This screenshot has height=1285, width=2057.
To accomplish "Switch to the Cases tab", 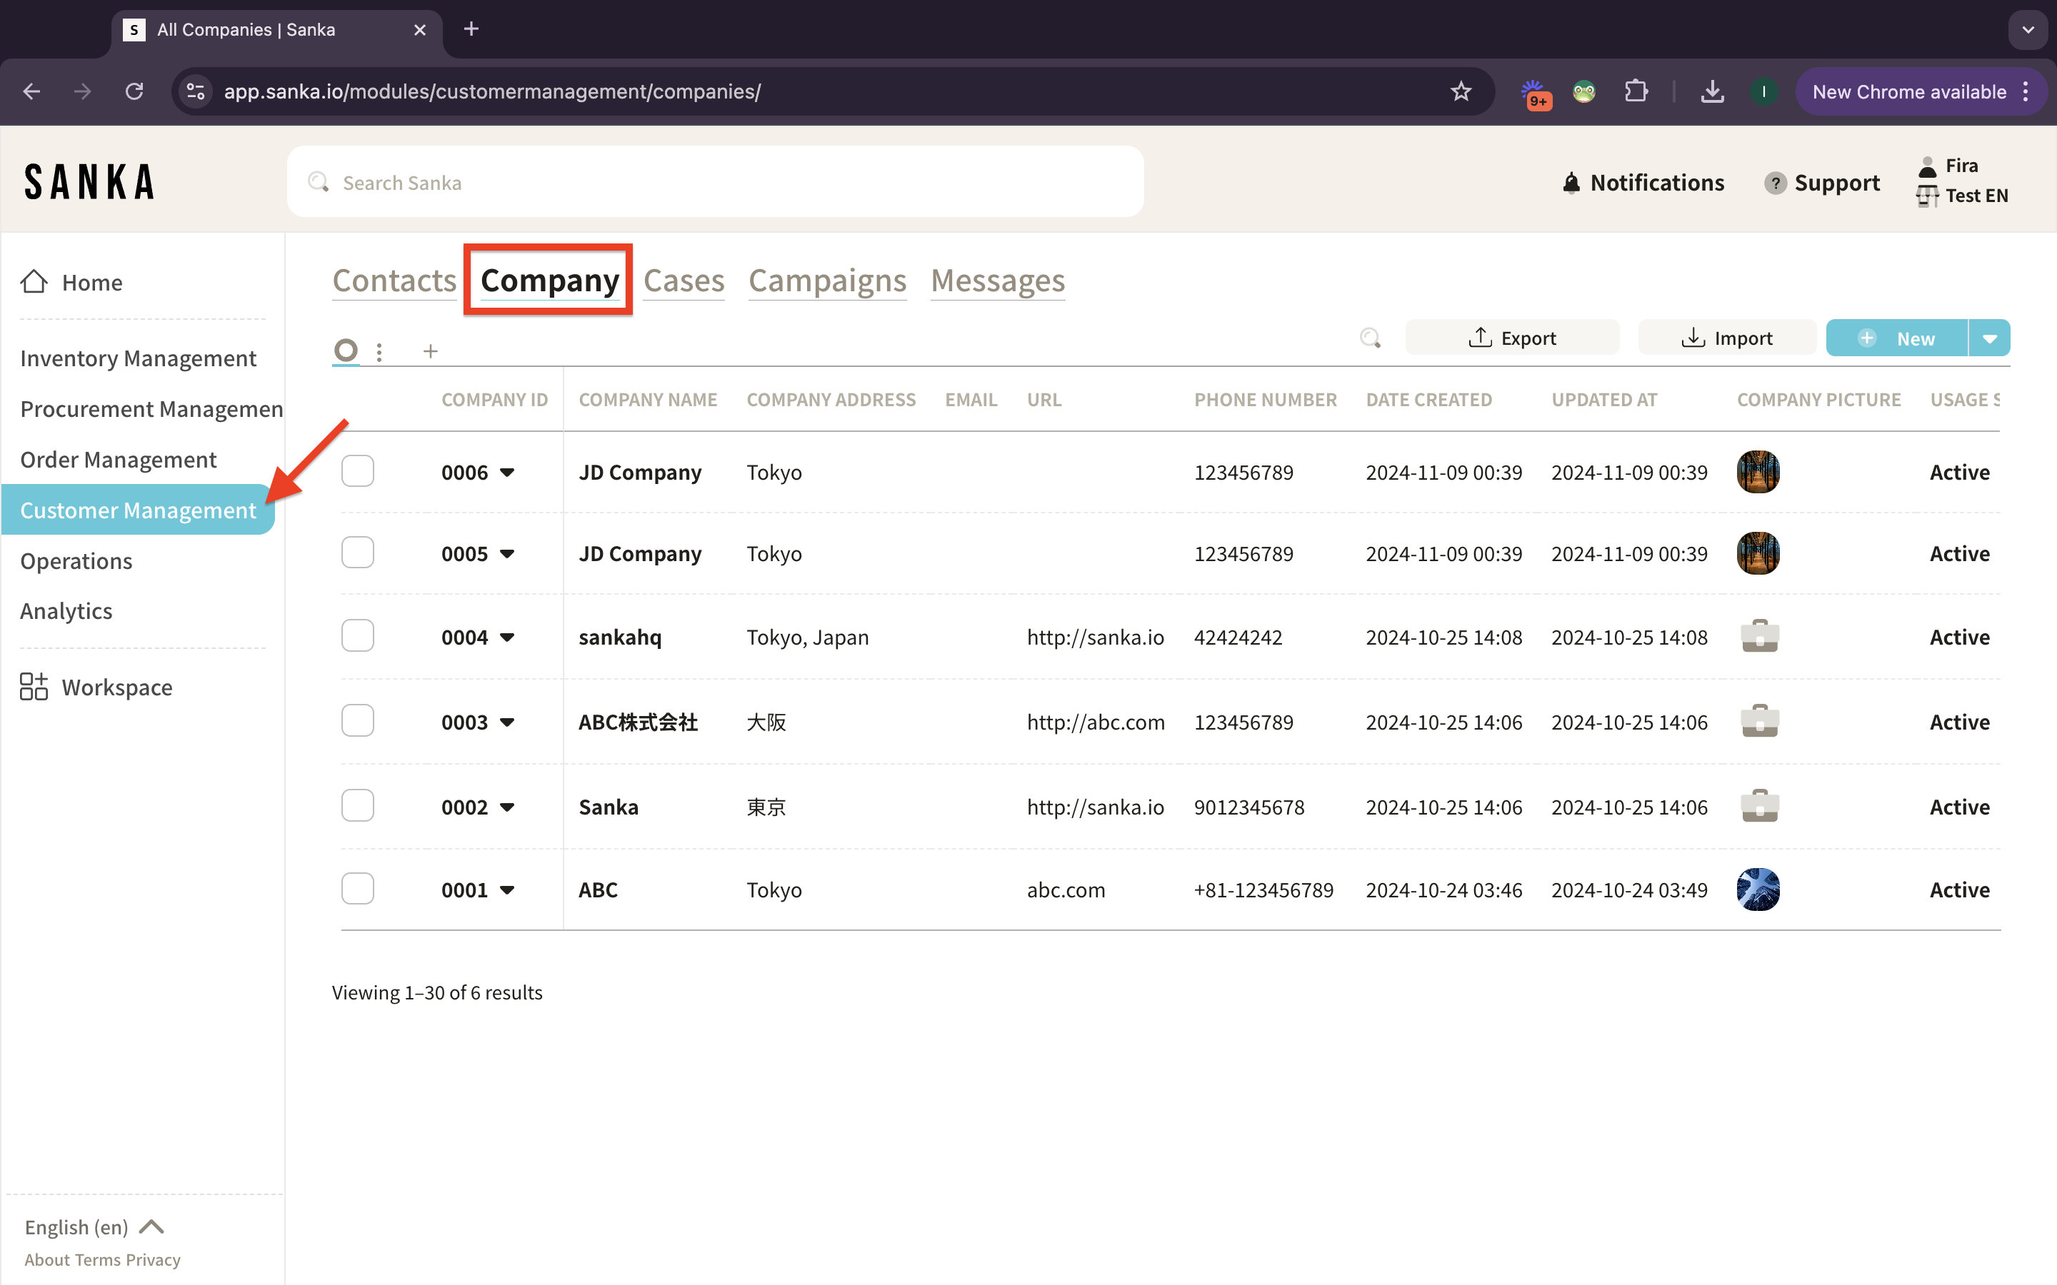I will click(x=684, y=281).
